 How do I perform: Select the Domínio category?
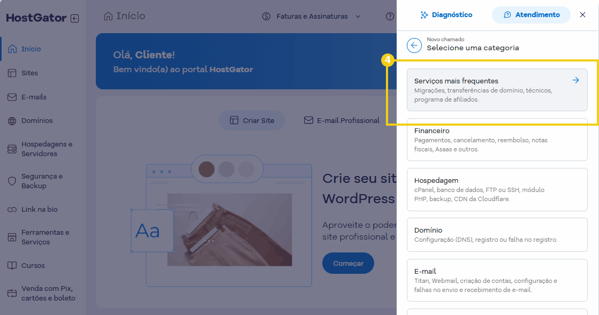click(x=497, y=235)
